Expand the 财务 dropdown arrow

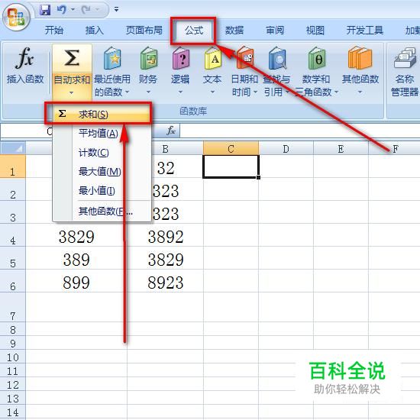tap(148, 92)
